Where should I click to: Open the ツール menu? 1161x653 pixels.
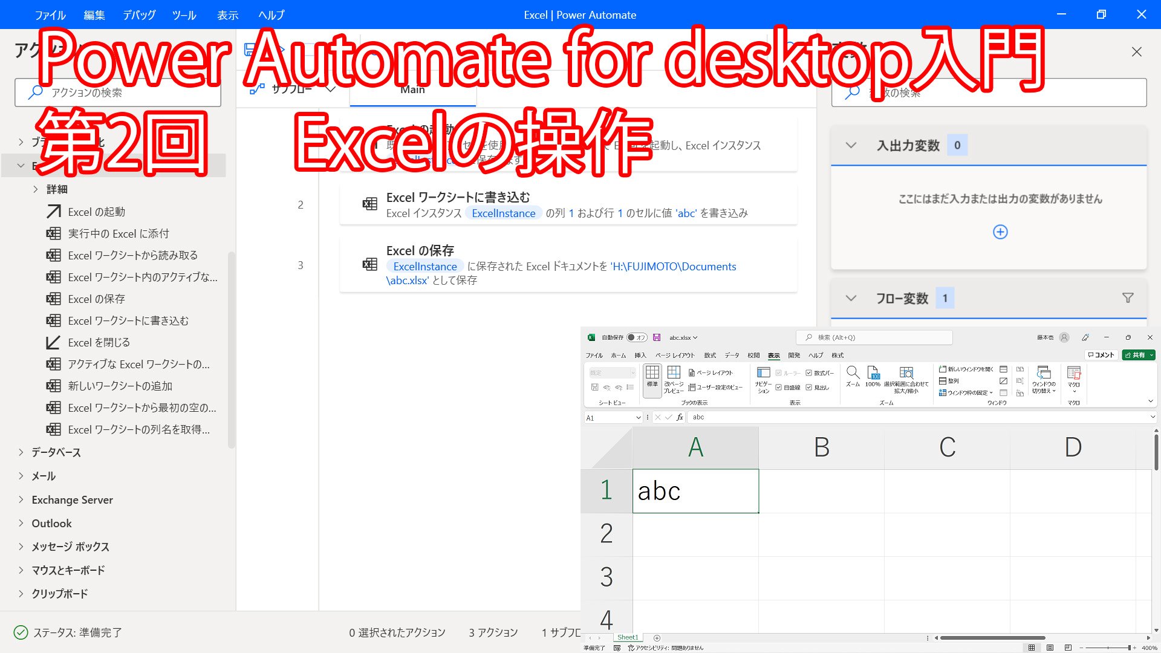[184, 15]
